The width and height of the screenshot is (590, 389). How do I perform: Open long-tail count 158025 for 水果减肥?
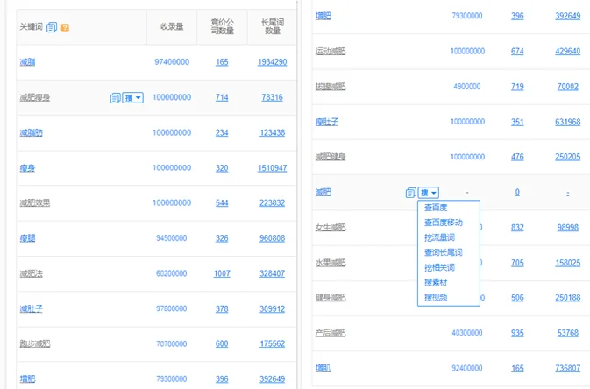pos(568,263)
